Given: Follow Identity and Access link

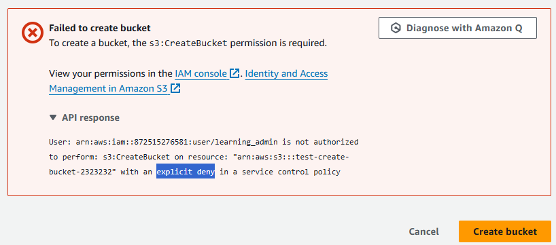Looking at the screenshot, I should coord(286,74).
